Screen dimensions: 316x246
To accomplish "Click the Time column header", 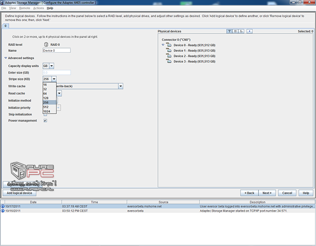I will tap(94, 202).
